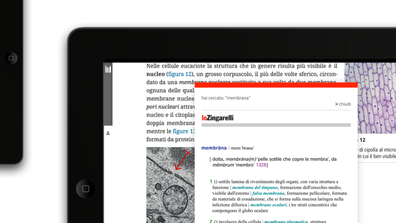396x223 pixels.
Task: Tap the loZingarelli logo
Action: (217, 118)
